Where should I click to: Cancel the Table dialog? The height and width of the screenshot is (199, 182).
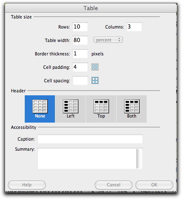(x=114, y=185)
